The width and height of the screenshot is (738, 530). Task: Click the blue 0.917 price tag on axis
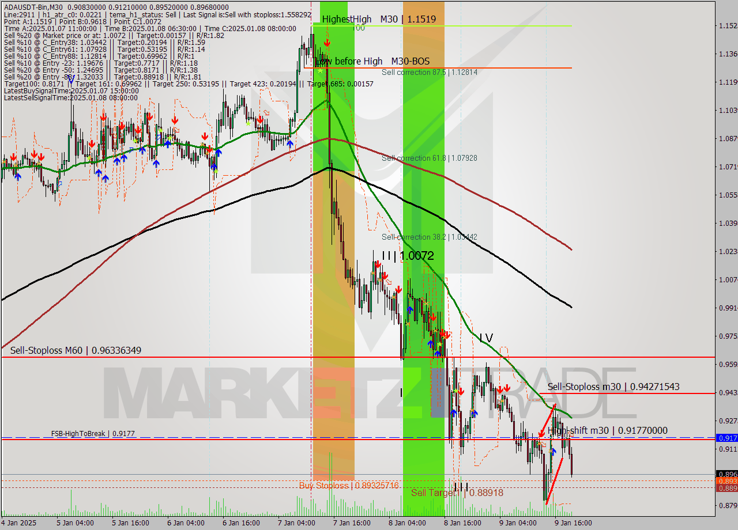coord(726,438)
